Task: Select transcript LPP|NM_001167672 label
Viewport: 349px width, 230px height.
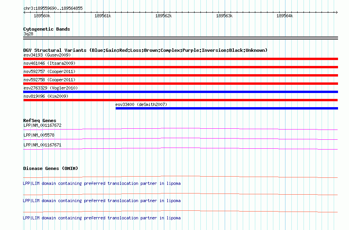Action: click(42, 125)
